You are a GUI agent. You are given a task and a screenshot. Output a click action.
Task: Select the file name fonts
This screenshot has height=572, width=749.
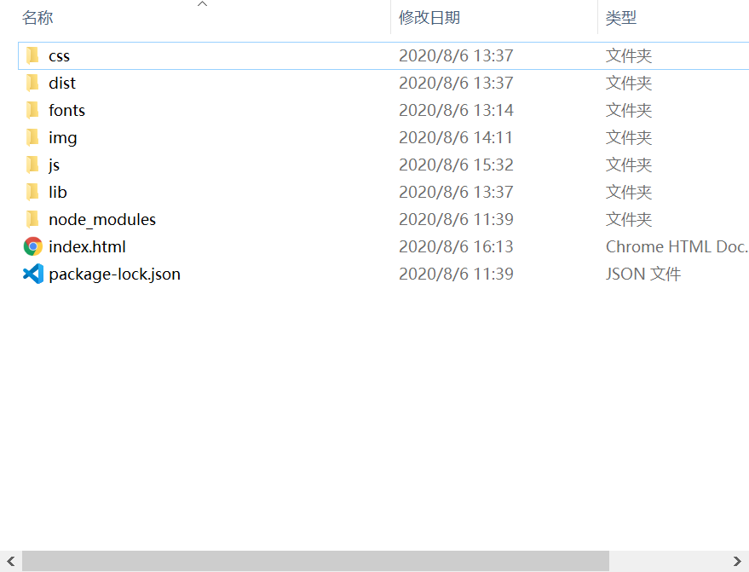(x=66, y=110)
